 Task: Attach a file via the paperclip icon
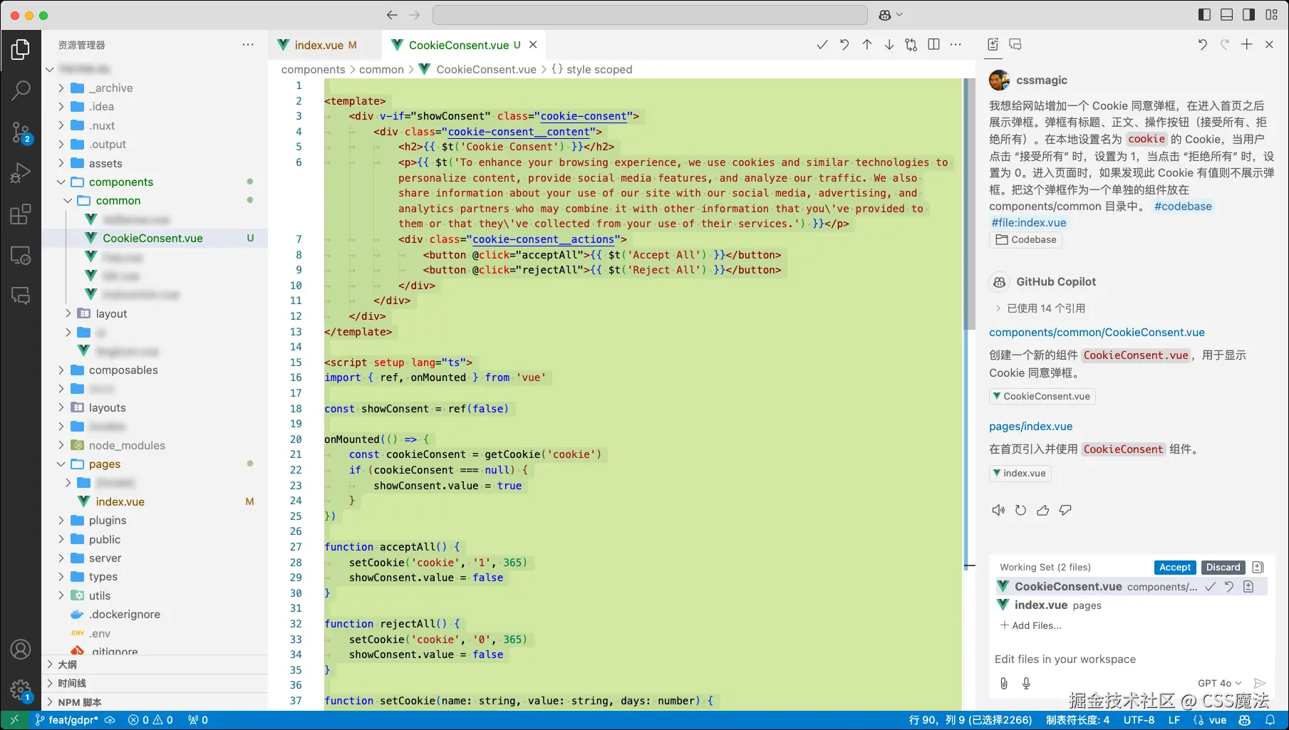1004,683
